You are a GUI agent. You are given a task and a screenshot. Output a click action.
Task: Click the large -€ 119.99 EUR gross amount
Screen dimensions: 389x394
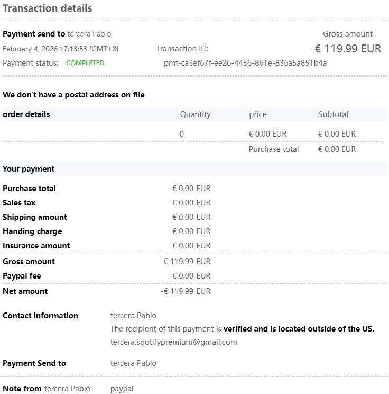pos(346,49)
